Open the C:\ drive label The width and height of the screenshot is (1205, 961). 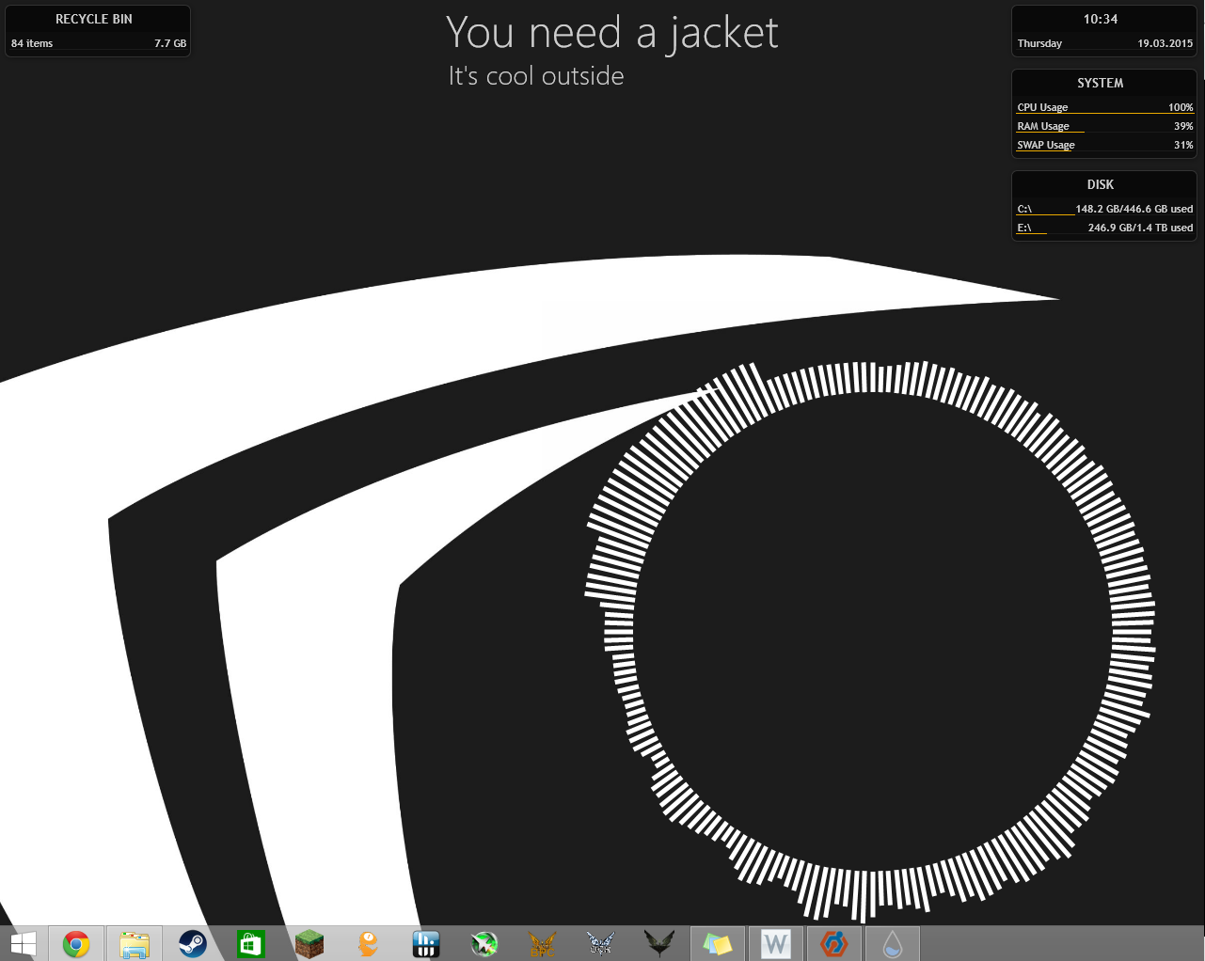(1024, 209)
